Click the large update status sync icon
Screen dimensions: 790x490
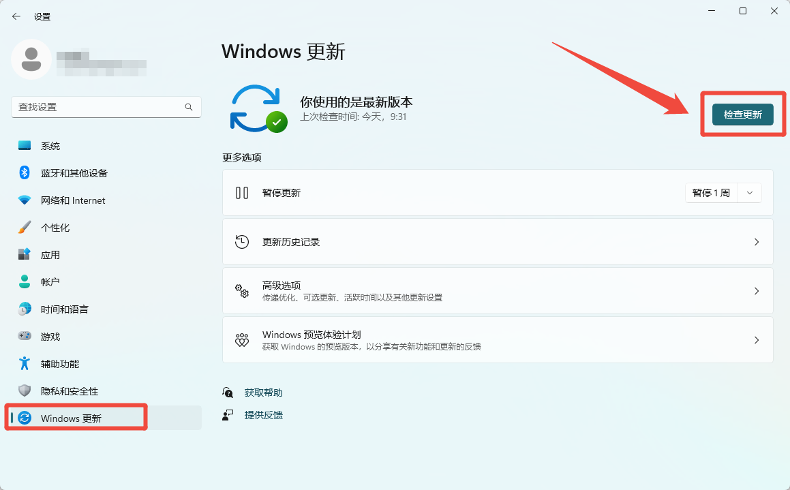(258, 109)
